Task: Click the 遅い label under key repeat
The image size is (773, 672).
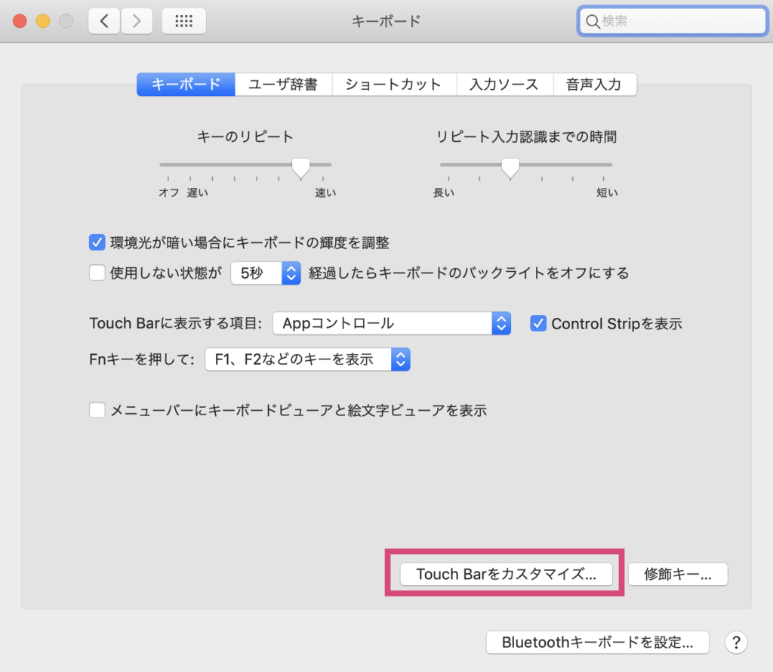Action: [197, 193]
